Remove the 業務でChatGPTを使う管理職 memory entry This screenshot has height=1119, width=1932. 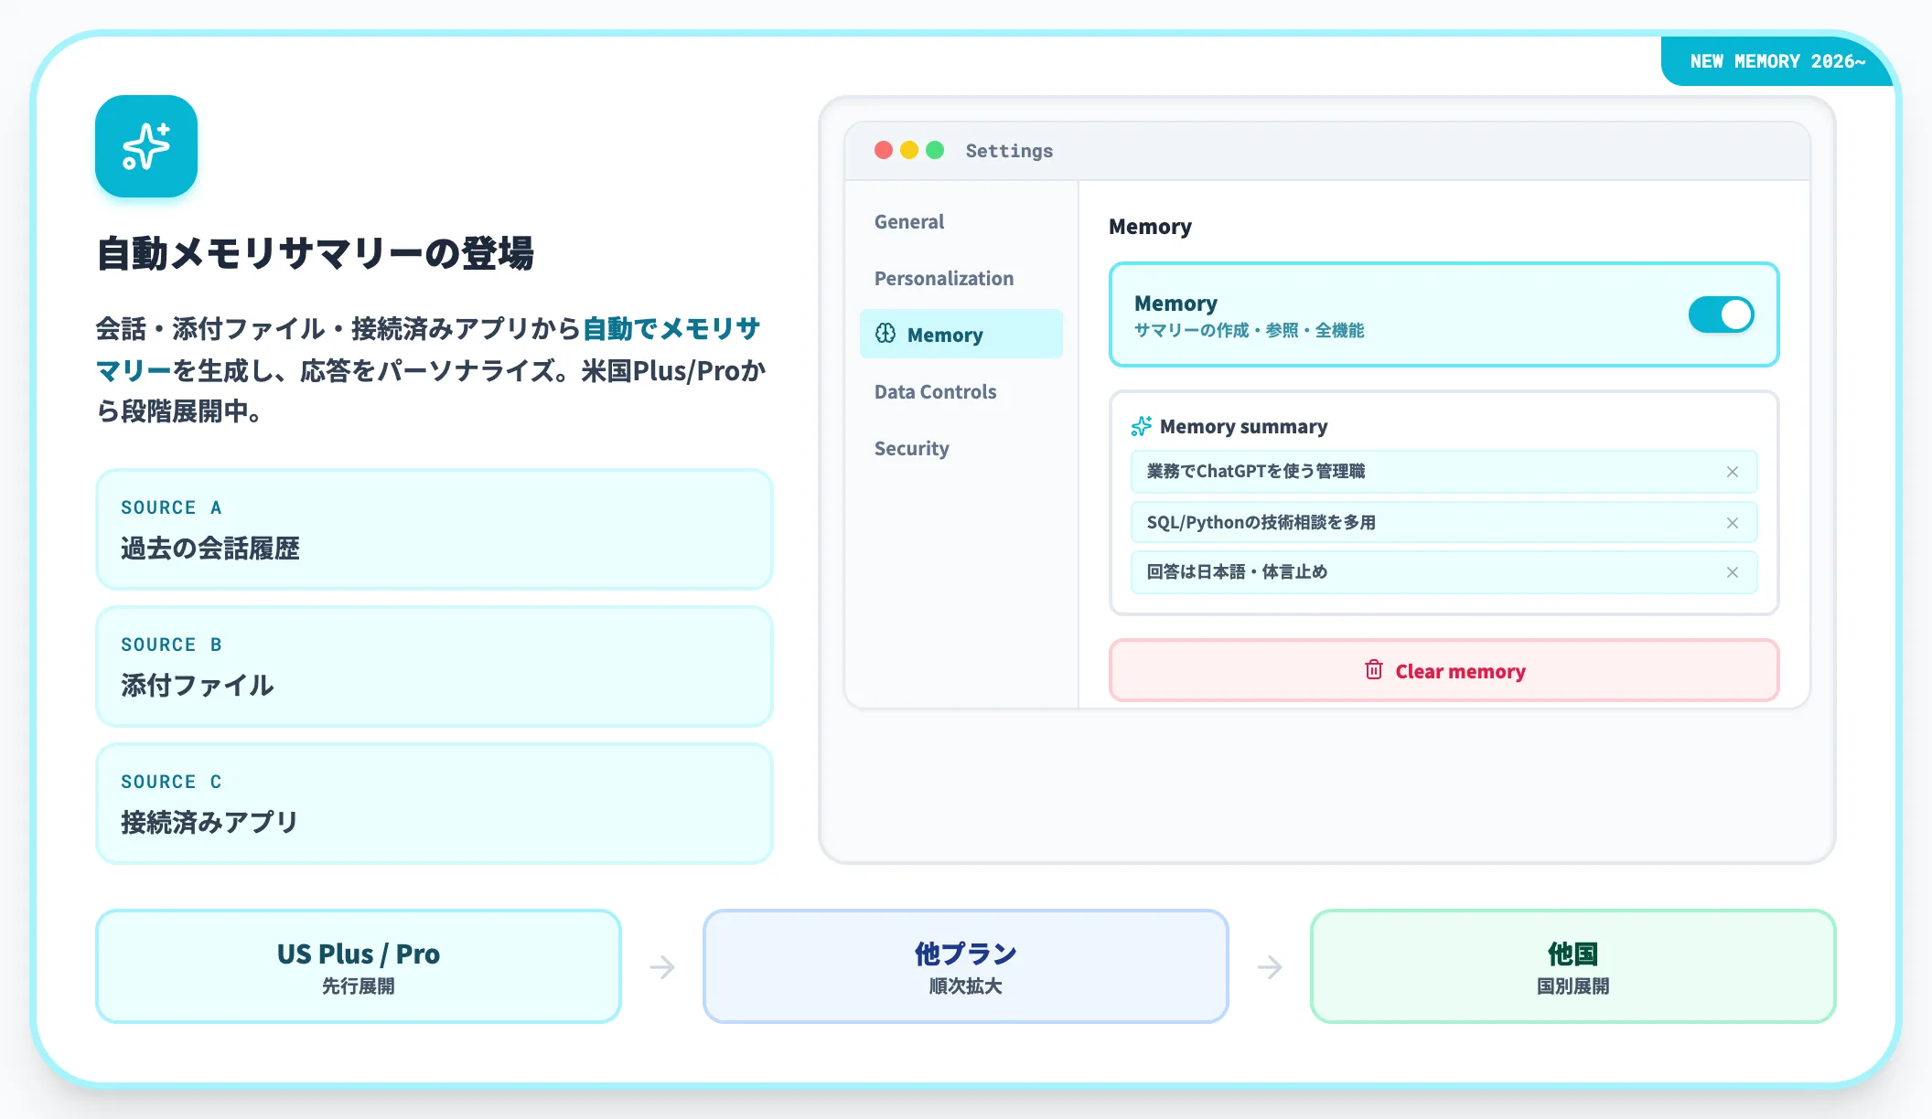tap(1732, 472)
